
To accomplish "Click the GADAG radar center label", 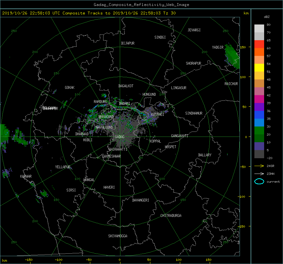I will pyautogui.click(x=120, y=137).
